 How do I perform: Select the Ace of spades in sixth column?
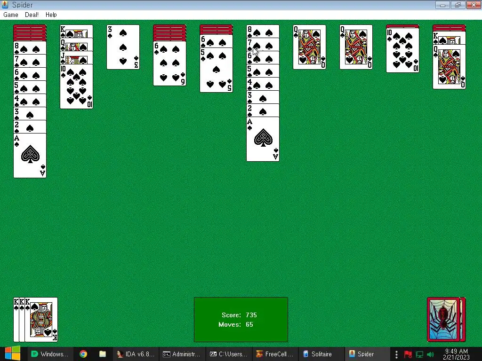[x=263, y=139]
